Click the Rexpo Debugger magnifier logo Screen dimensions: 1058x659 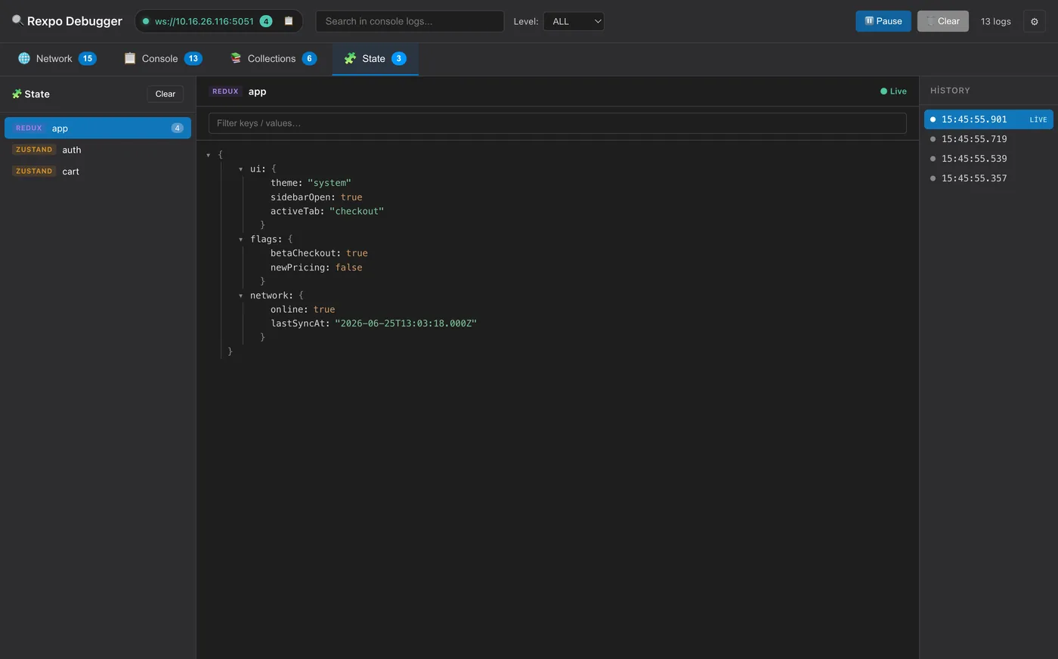pos(17,20)
